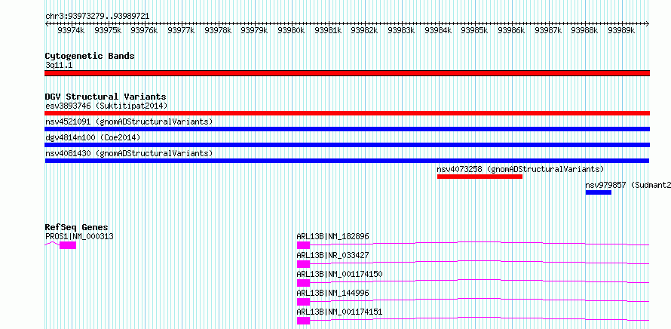Screen dimensions: 671x329
Task: Select the red esv3893746 variant bar
Action: point(347,113)
